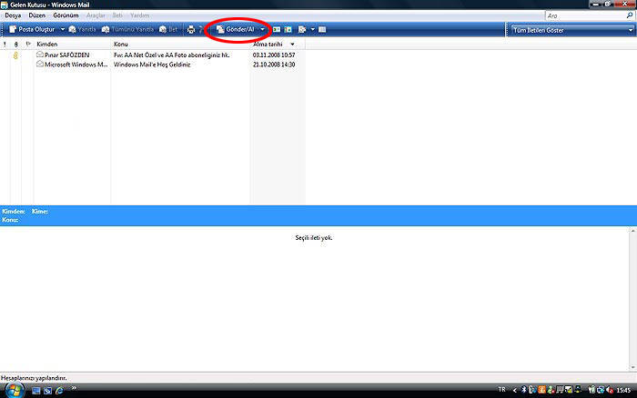This screenshot has height=398, width=637.
Task: Click the preview pane scrollbar up arrow
Action: tap(633, 231)
